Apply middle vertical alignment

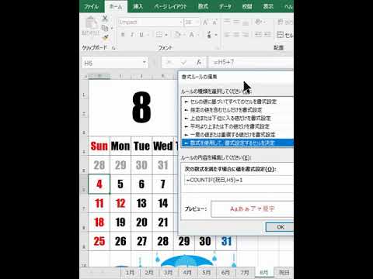coord(236,22)
